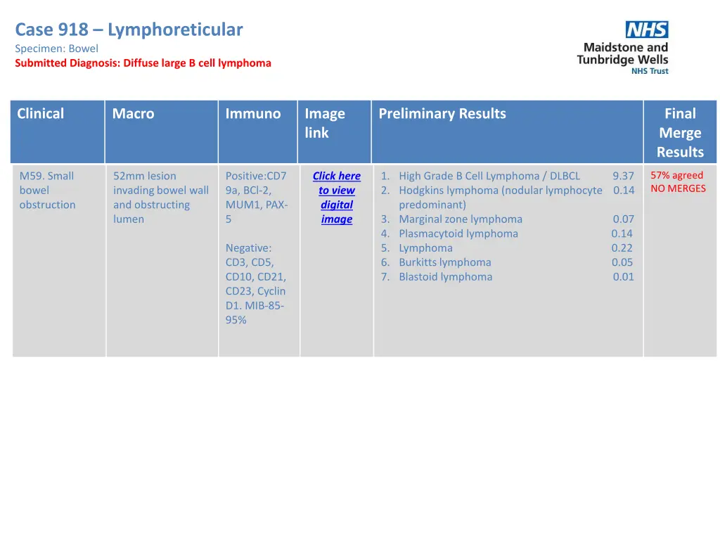This screenshot has height=540, width=720.
Task: Click the NHS logo
Action: (x=647, y=30)
